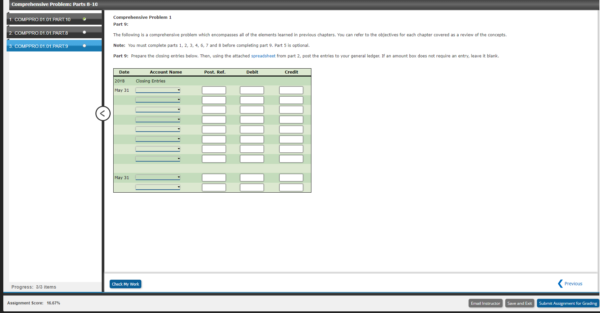Screen dimensions: 600x313
Task: Submit Assignment for Grading
Action: (568, 303)
